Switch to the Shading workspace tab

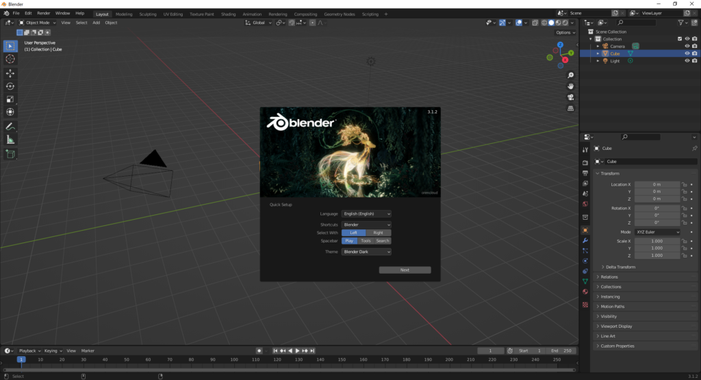pyautogui.click(x=228, y=14)
